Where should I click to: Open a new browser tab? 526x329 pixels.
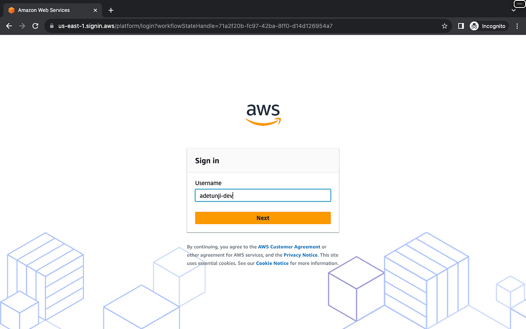click(x=110, y=10)
